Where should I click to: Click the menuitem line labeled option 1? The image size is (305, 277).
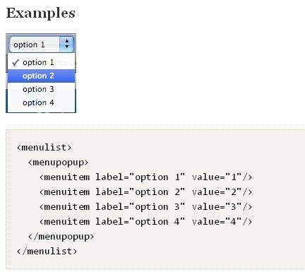[x=145, y=177]
